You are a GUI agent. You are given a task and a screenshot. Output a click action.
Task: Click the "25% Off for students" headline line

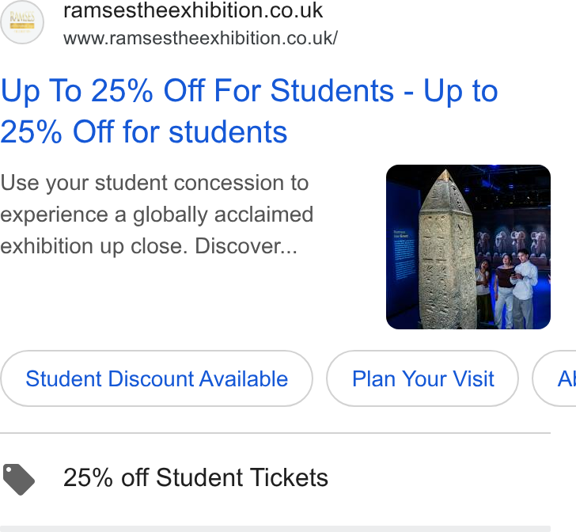[x=144, y=131]
